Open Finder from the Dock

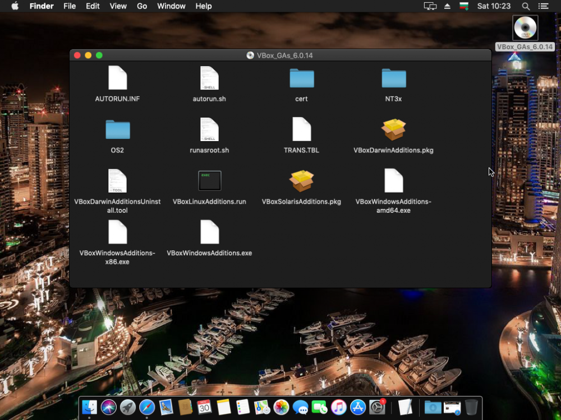89,407
